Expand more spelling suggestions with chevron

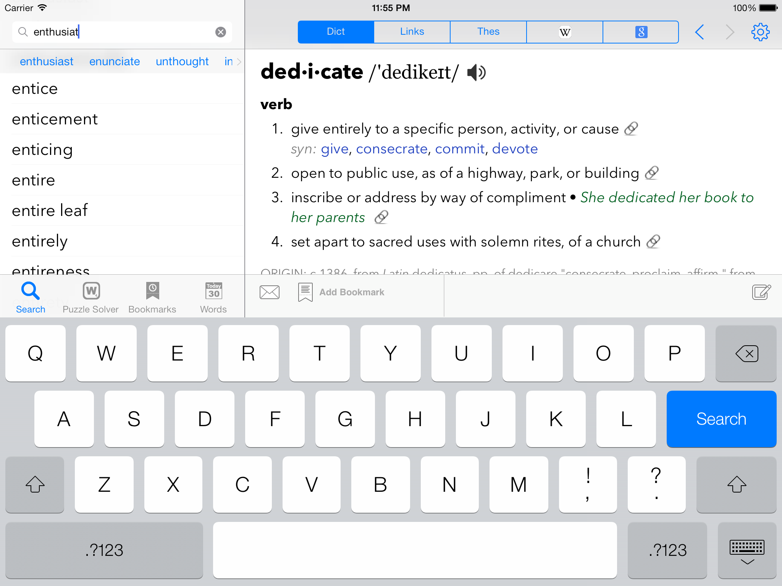click(x=239, y=61)
